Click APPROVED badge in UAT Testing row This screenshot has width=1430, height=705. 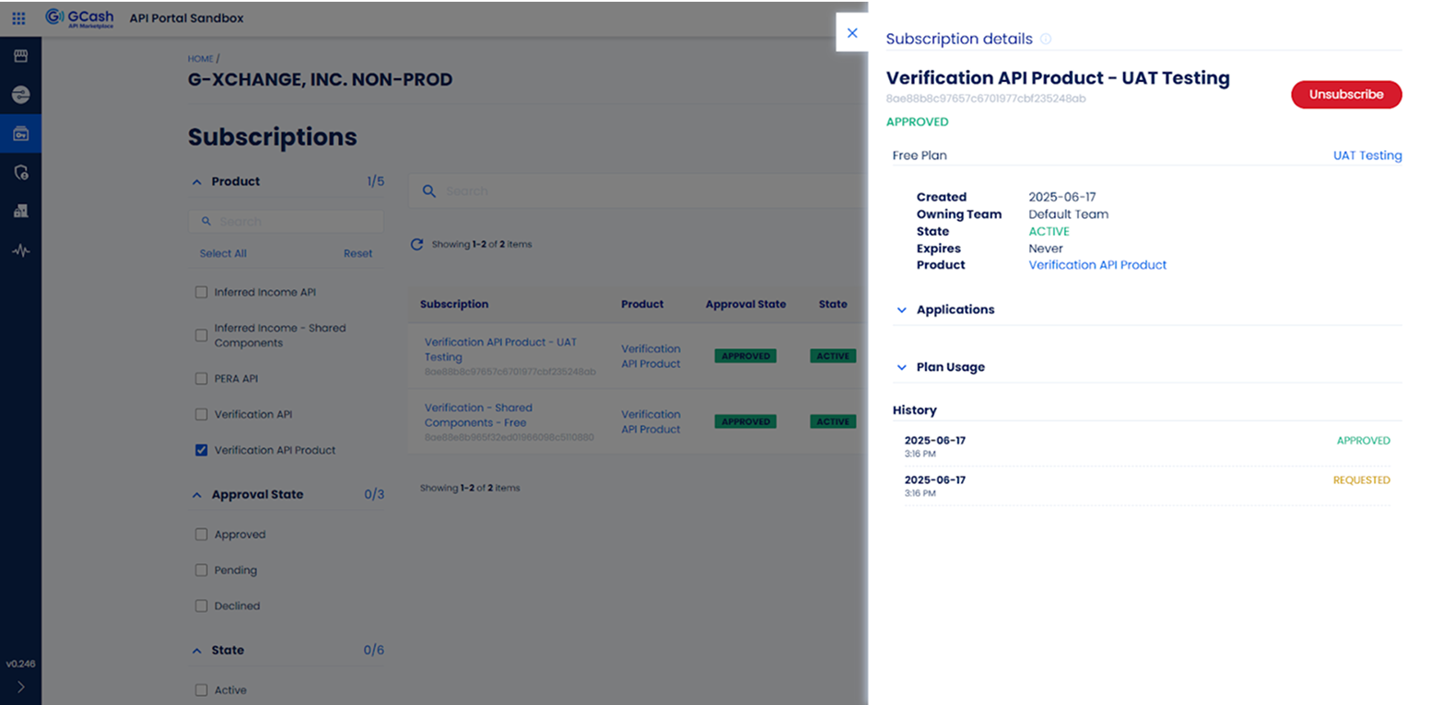745,356
